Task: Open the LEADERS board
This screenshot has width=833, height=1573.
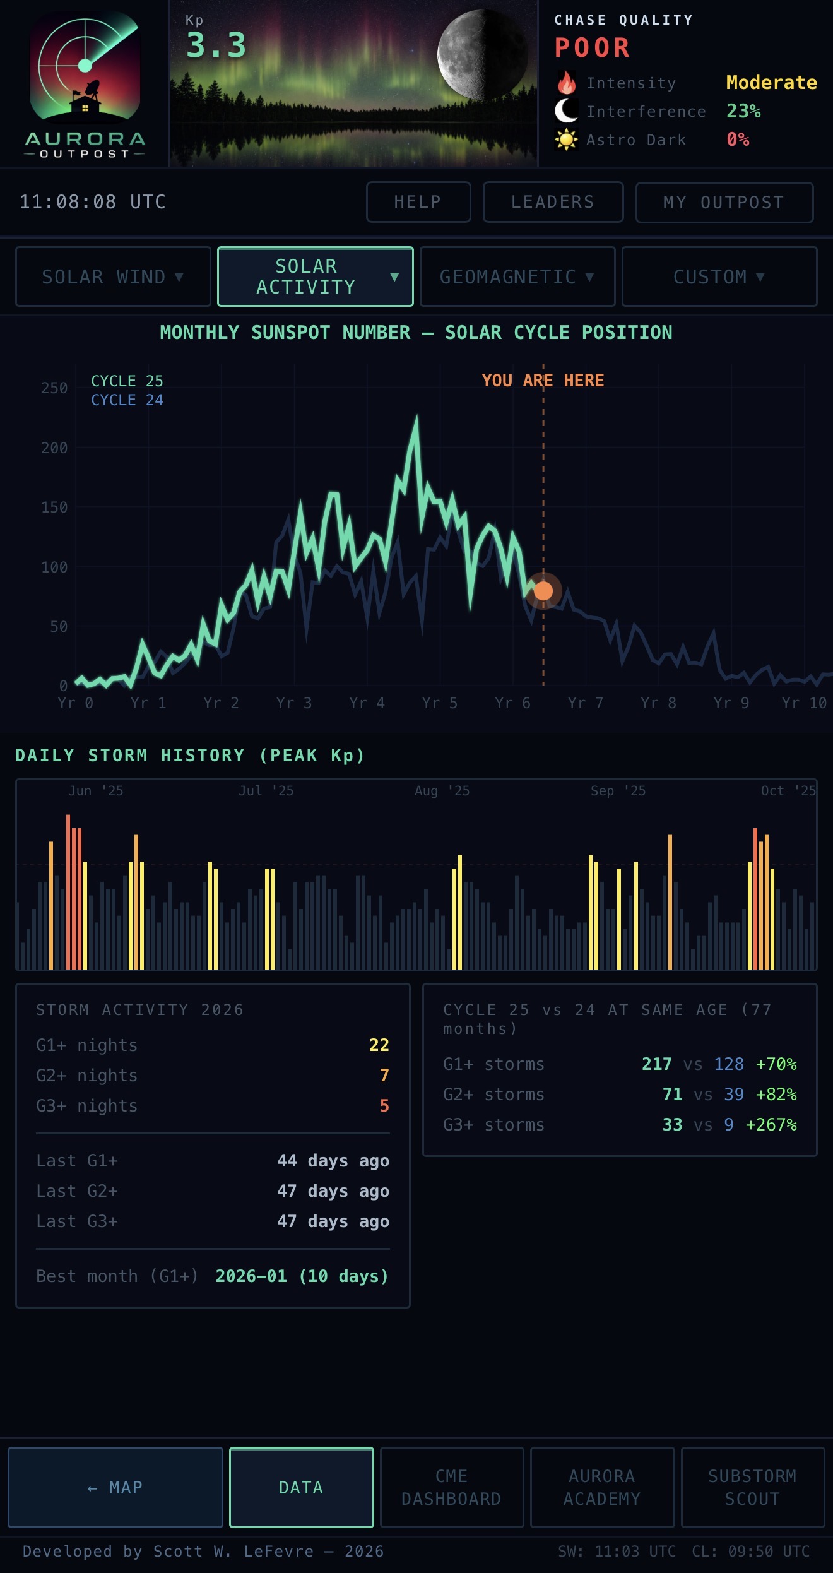Action: (553, 202)
